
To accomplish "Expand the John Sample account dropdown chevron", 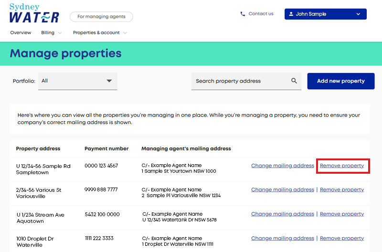I will pyautogui.click(x=358, y=14).
